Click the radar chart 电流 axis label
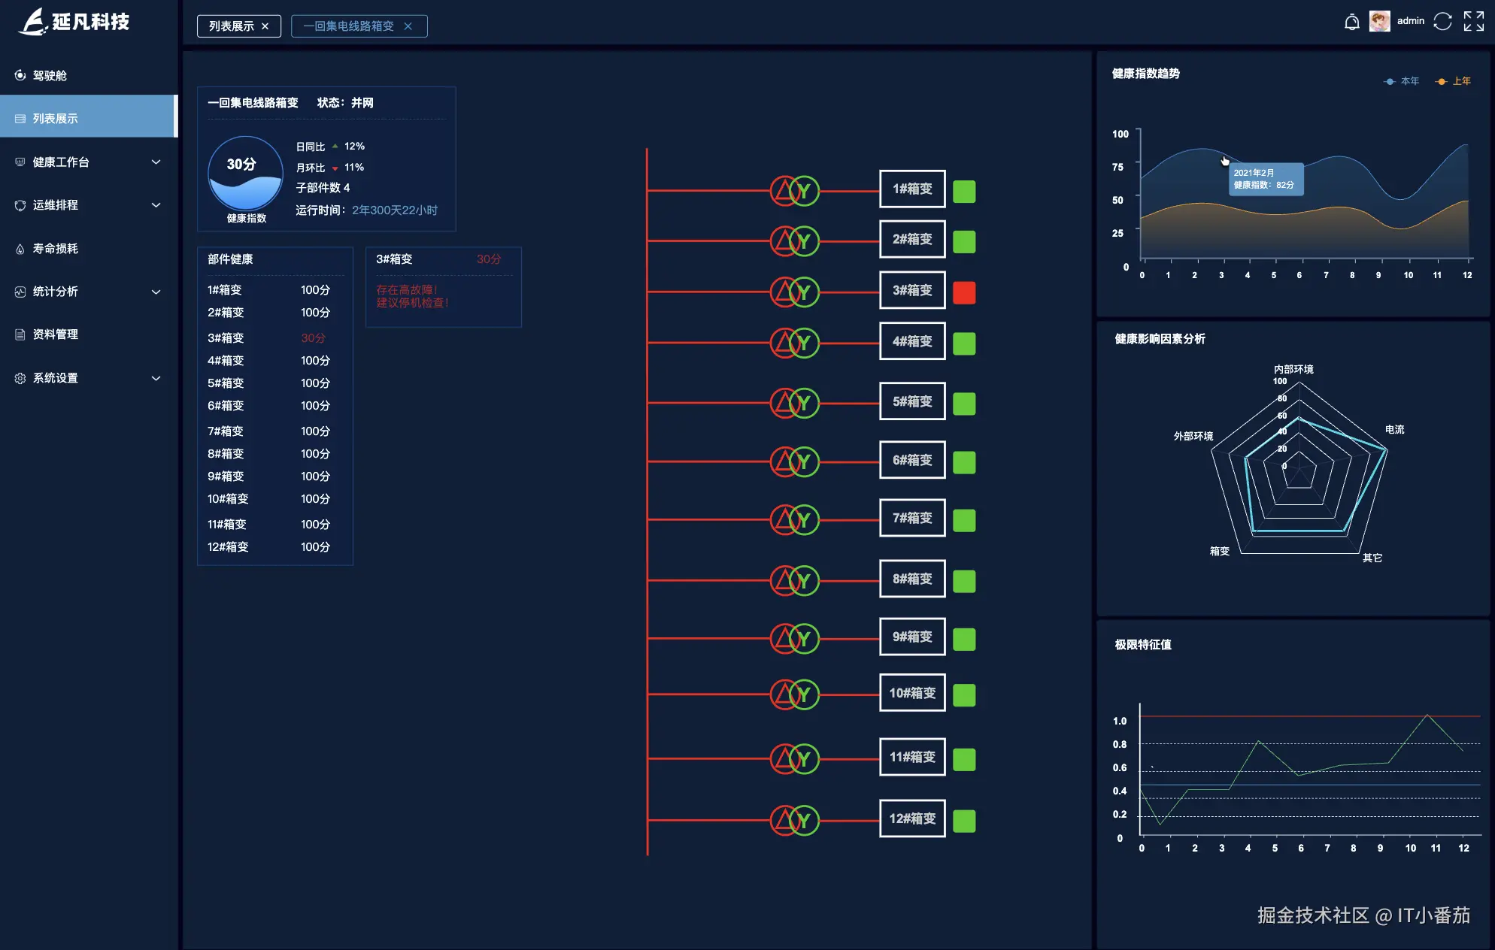The image size is (1495, 950). pyautogui.click(x=1395, y=430)
